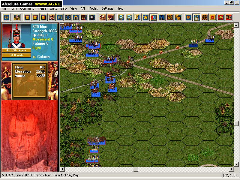Screen dimensions: 240x180
Task: Zoom in with the plus magnifier icon
Action: coord(121,17)
